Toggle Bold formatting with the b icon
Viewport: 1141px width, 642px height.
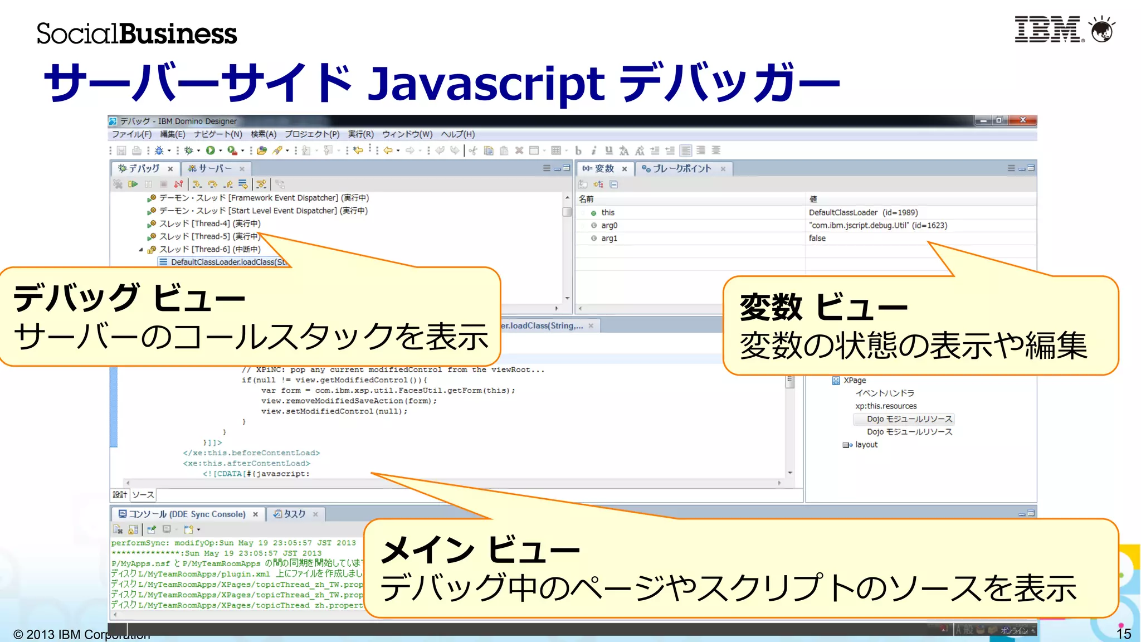(578, 150)
